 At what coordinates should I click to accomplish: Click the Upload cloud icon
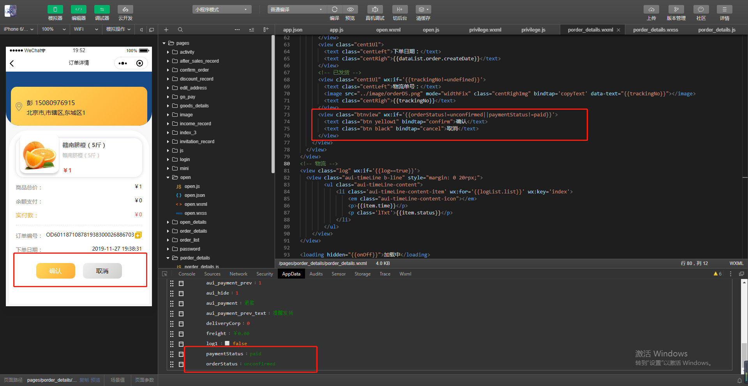pos(651,9)
